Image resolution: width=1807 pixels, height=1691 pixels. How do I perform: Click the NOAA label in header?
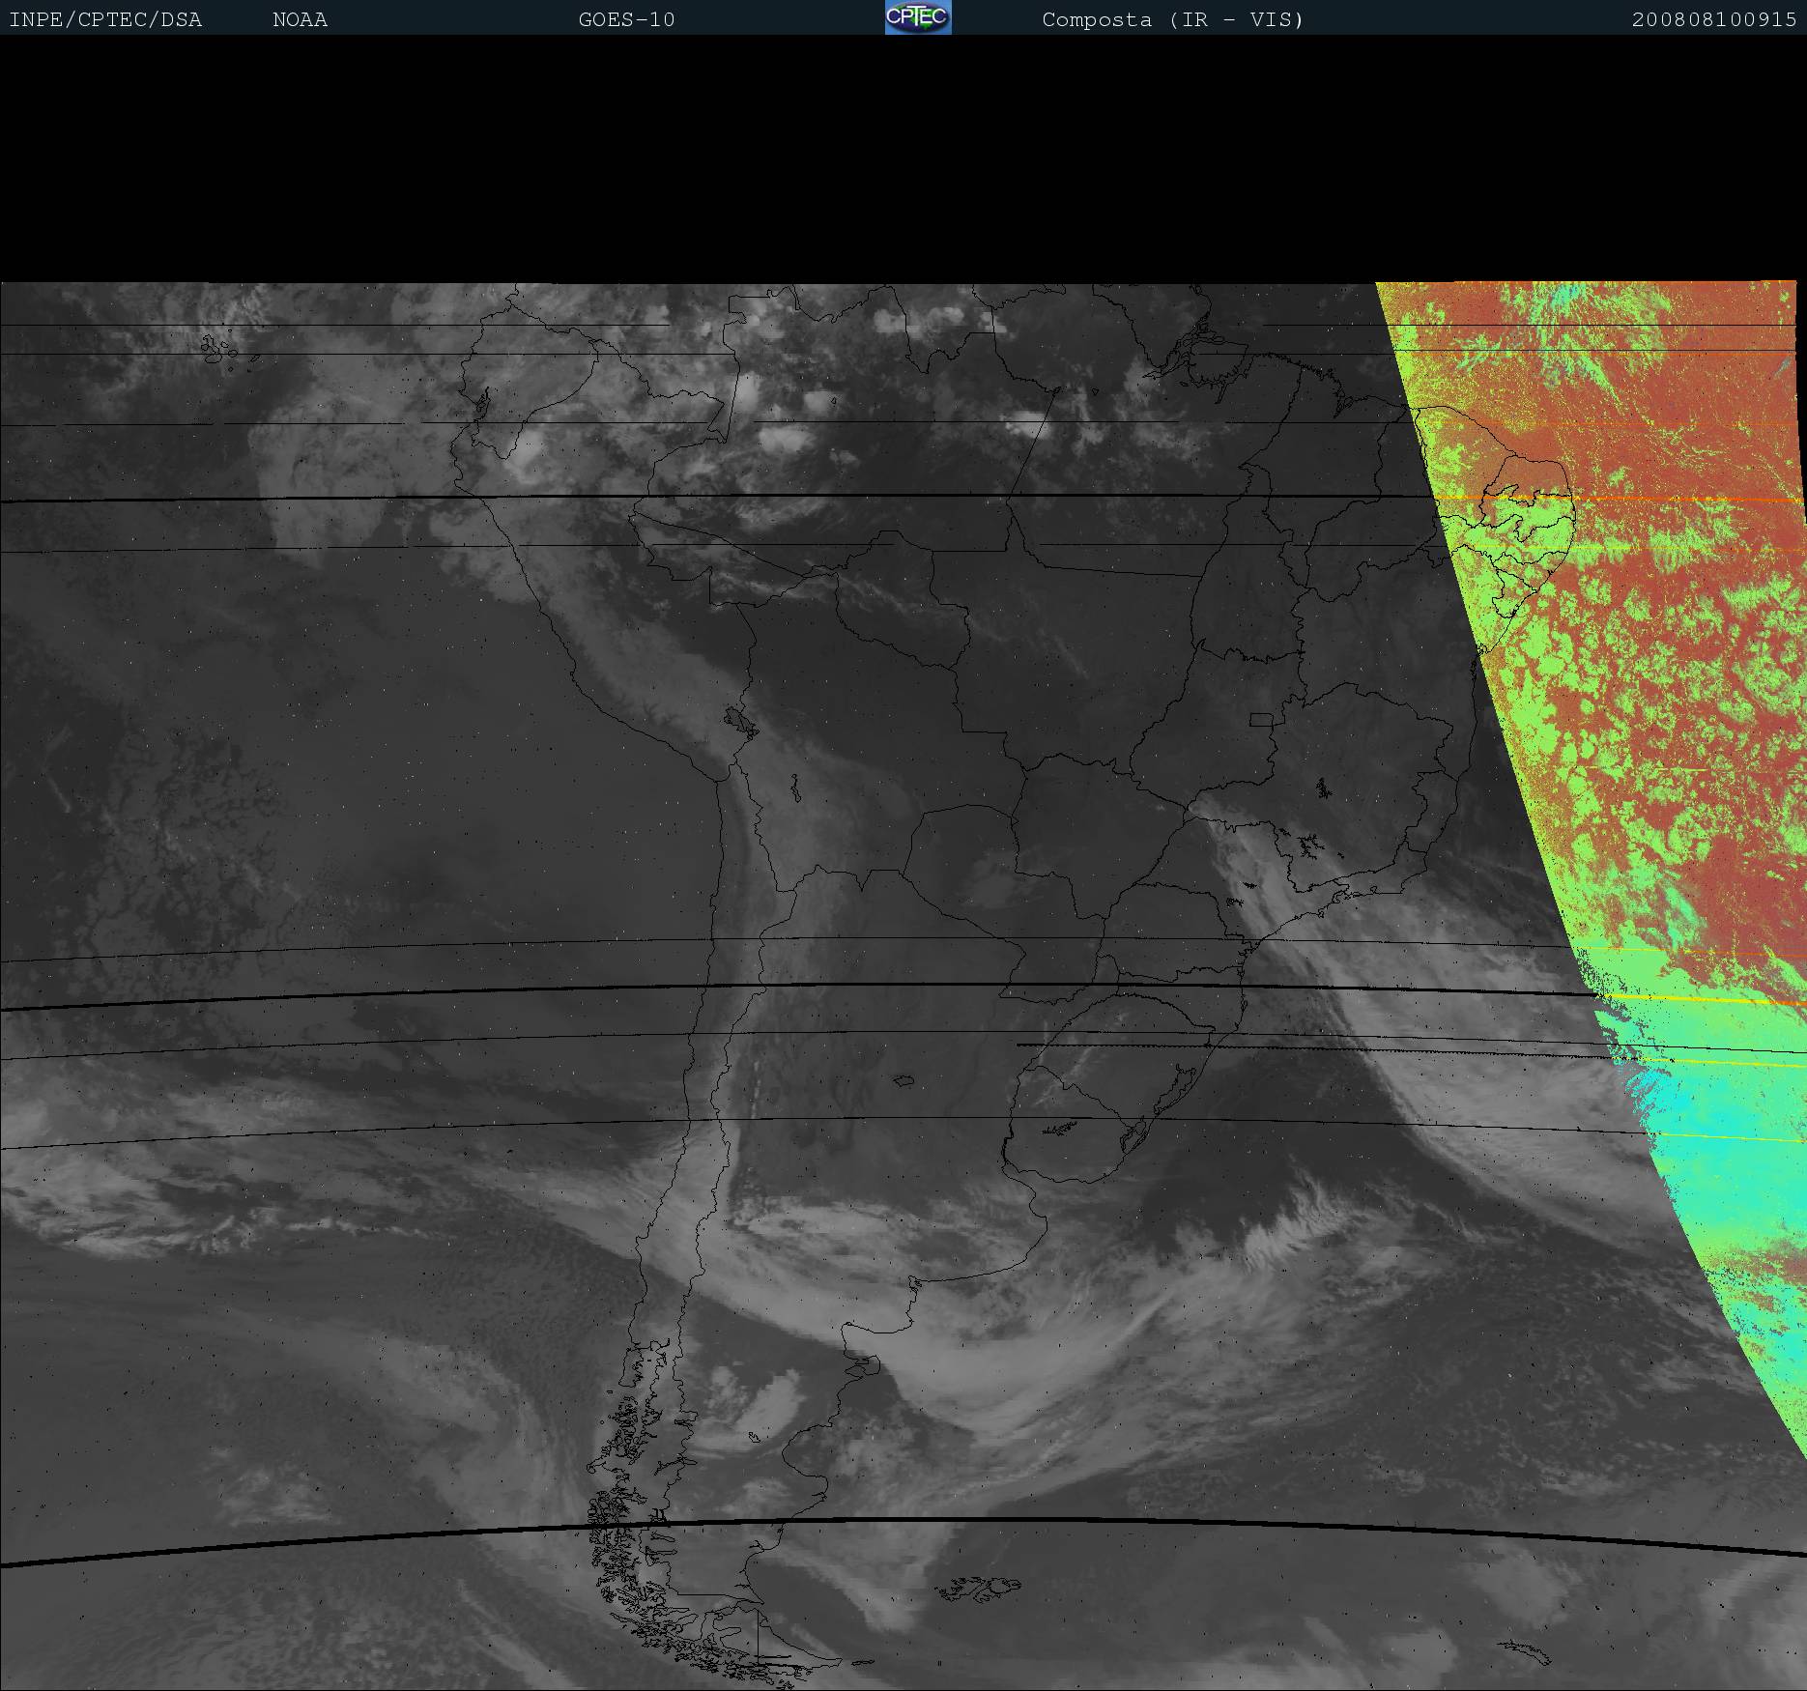coord(300,19)
